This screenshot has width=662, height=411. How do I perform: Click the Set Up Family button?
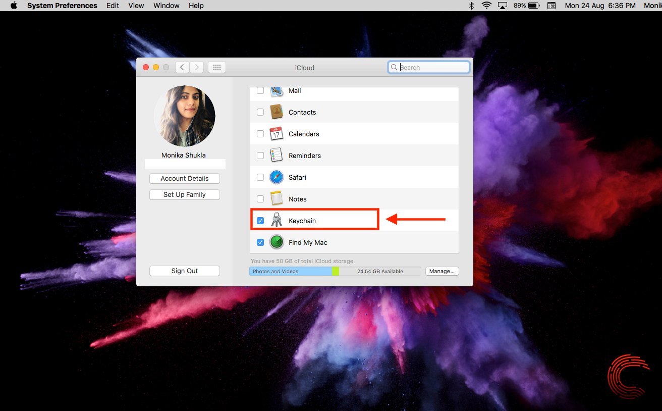185,194
